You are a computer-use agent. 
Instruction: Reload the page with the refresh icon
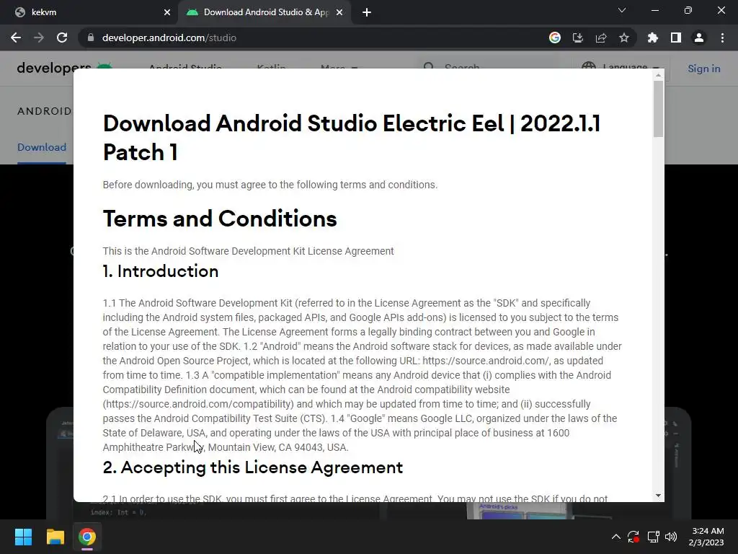pyautogui.click(x=62, y=38)
